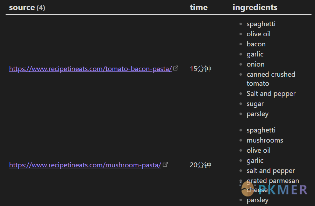Click the "sugar" ingredient item
This screenshot has height=206, width=315.
(x=255, y=104)
